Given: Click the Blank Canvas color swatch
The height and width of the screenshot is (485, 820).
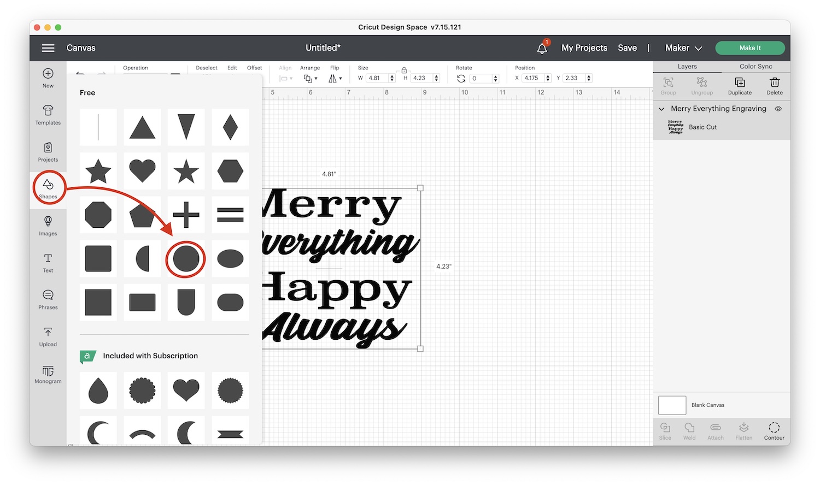Looking at the screenshot, I should [672, 405].
